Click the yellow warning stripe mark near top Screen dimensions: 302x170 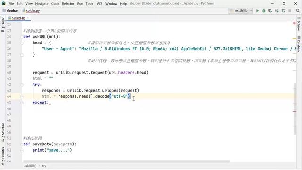tap(294, 38)
